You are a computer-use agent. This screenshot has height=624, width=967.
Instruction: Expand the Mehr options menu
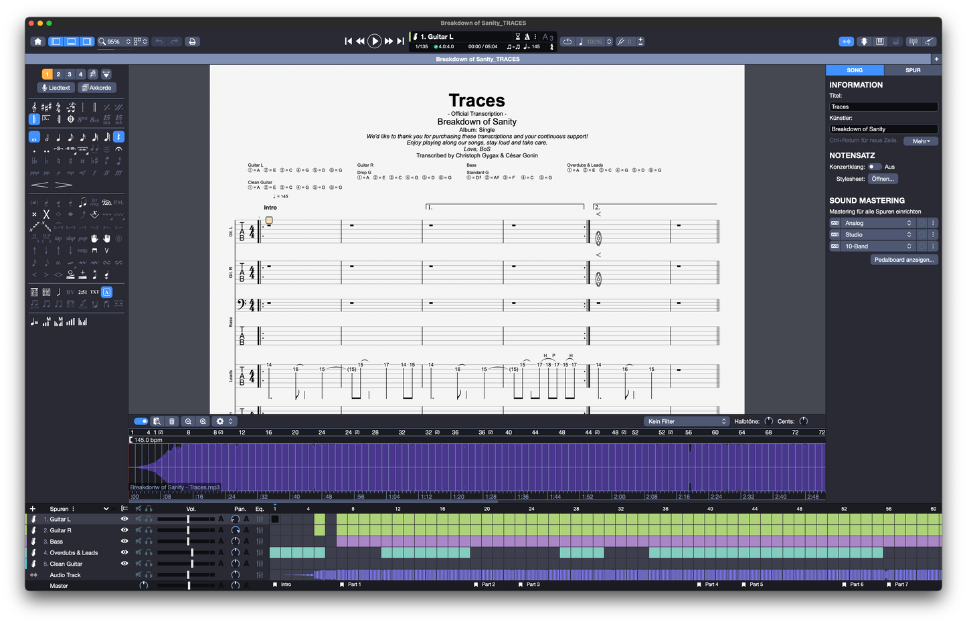[x=921, y=141]
